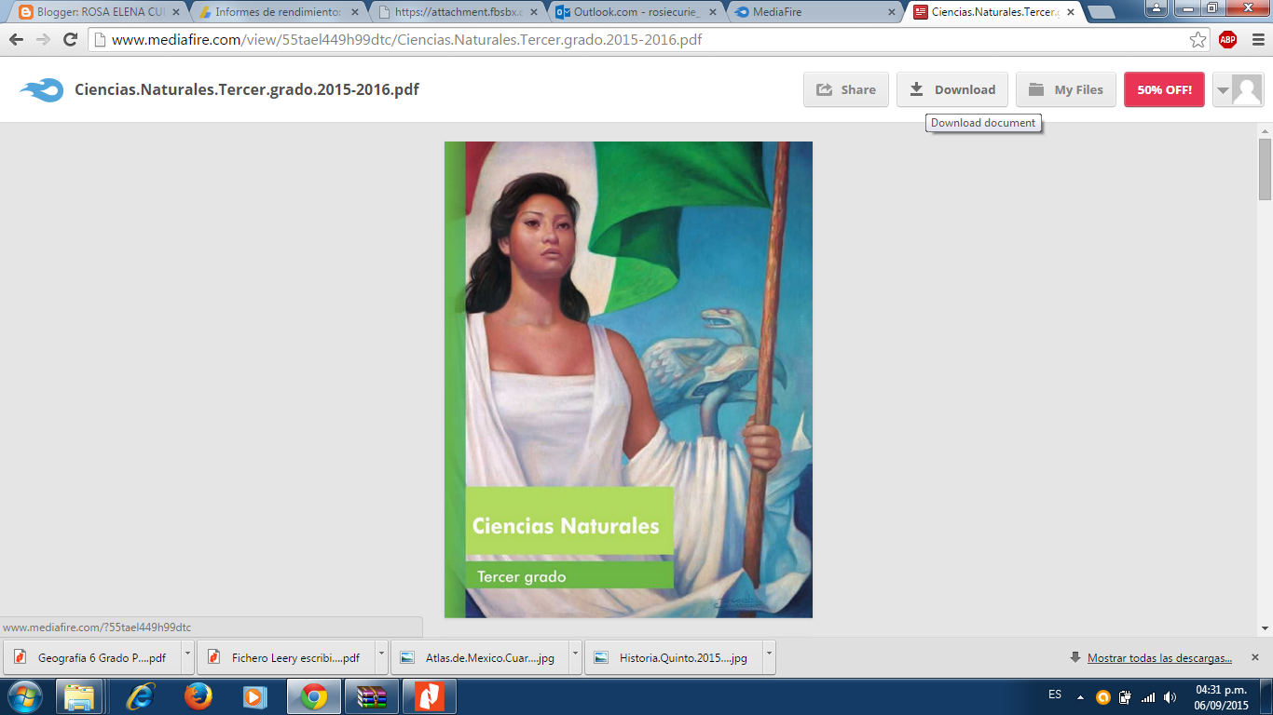This screenshot has width=1273, height=715.
Task: Click Mostrar todas las descargas link
Action: coord(1159,657)
